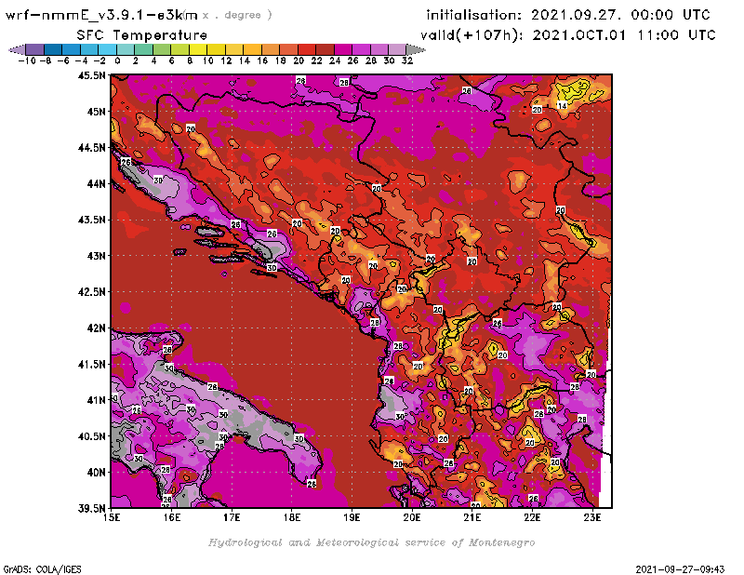Image resolution: width=744 pixels, height=575 pixels.
Task: Click the '15E' longitude label
Action: click(112, 517)
